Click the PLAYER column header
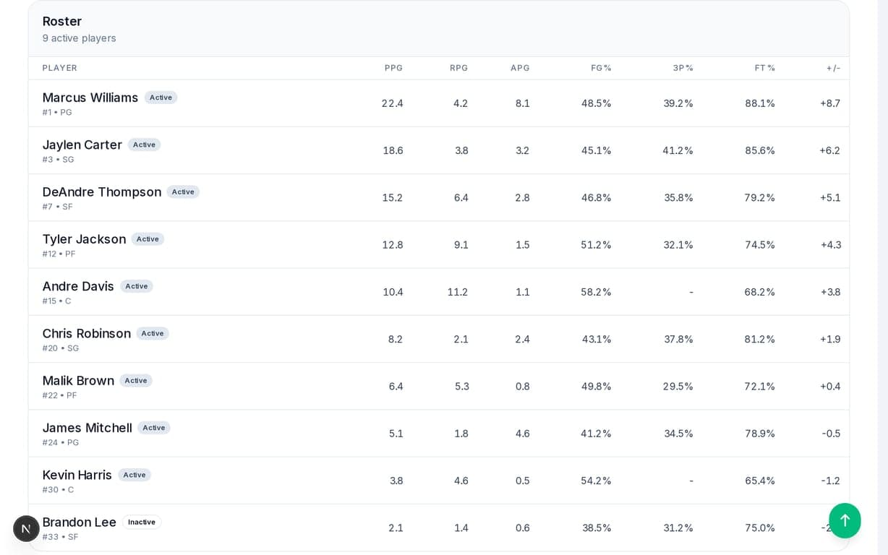The width and height of the screenshot is (888, 555). coord(60,68)
